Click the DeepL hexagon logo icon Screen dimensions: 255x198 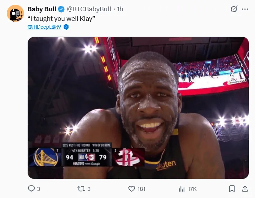click(x=66, y=27)
